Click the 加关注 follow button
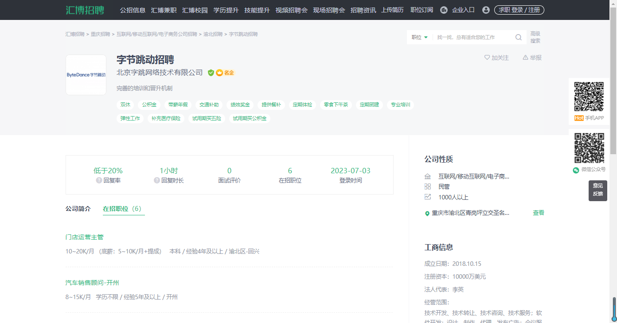The image size is (617, 323). [x=496, y=58]
